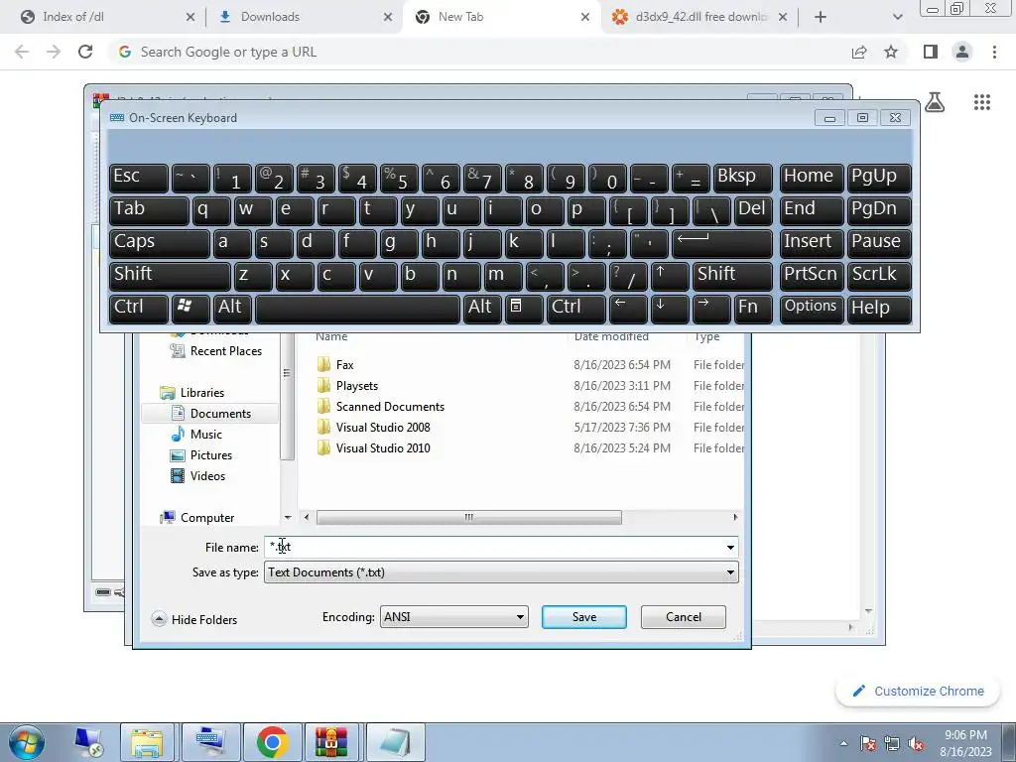The width and height of the screenshot is (1016, 762).
Task: Click the bookmark star icon
Action: (891, 52)
